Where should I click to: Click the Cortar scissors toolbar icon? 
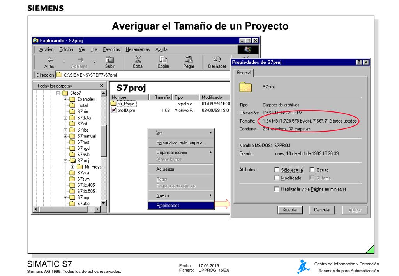point(138,60)
